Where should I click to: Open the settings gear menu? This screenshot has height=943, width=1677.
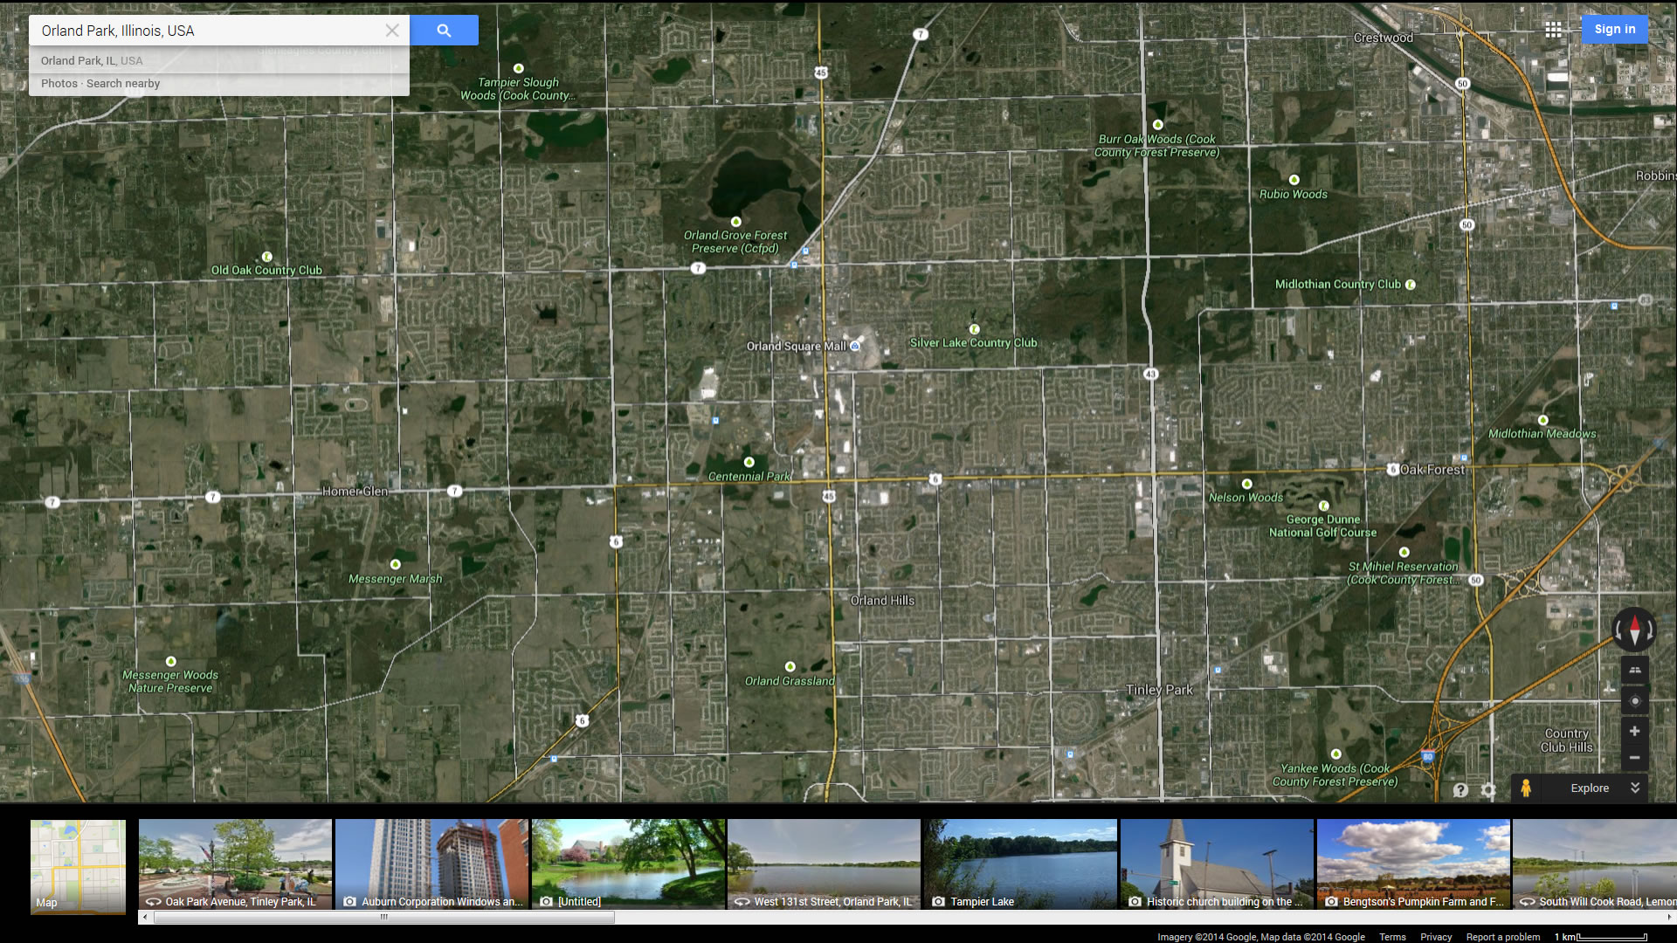pos(1488,790)
